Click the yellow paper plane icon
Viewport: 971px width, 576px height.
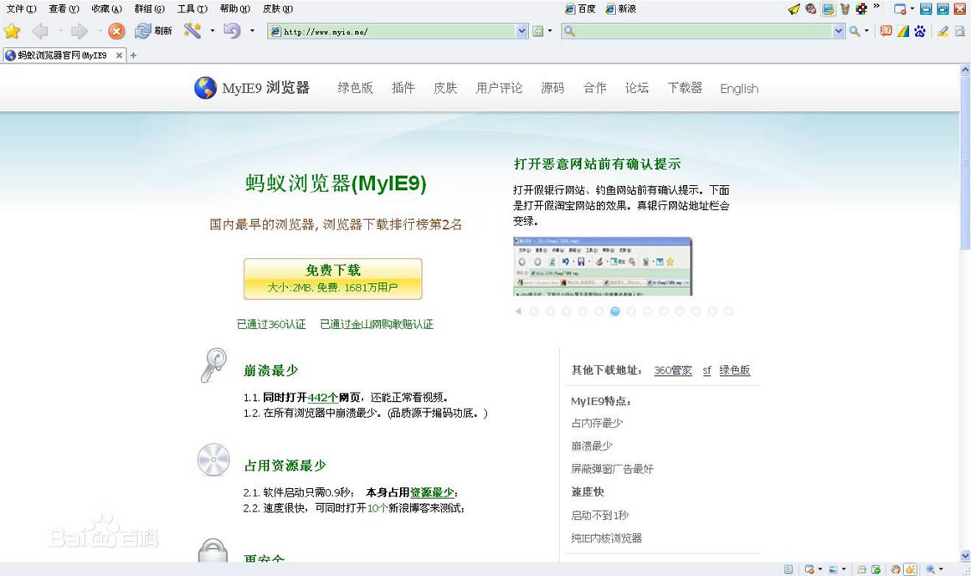(794, 9)
